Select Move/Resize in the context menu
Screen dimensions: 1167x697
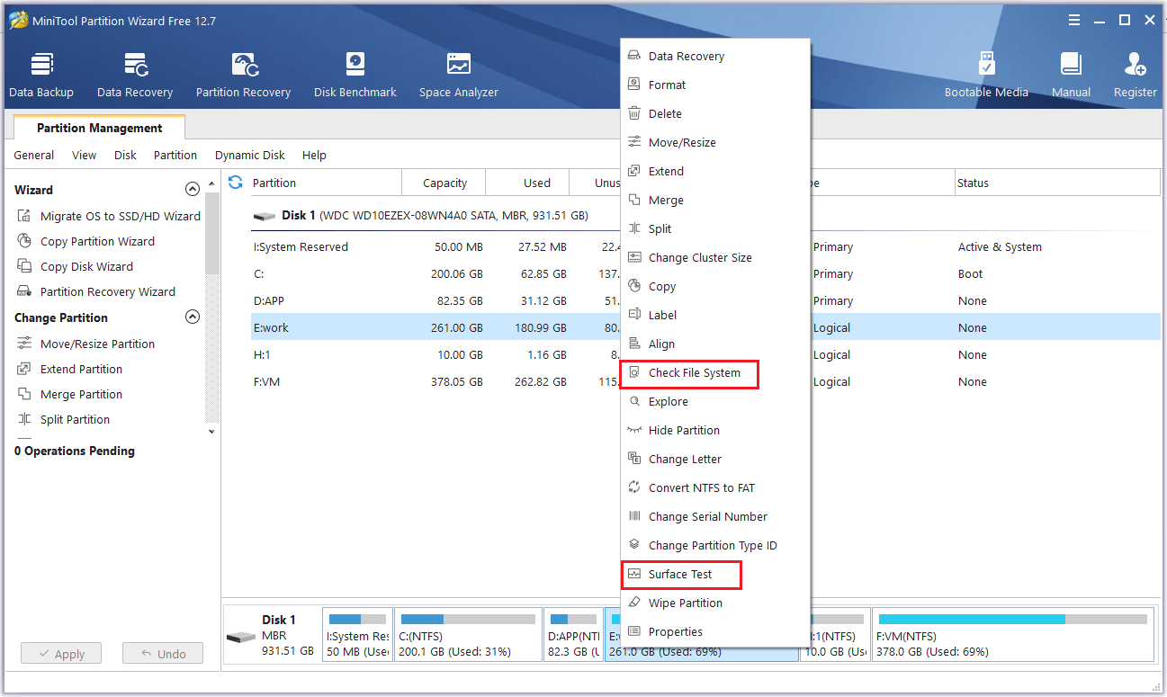(716, 142)
